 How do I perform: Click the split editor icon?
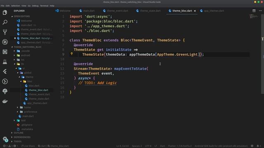coord(254,11)
